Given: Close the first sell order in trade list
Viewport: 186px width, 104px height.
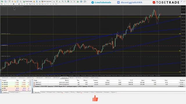Looking at the screenshot, I should [x=185, y=83].
